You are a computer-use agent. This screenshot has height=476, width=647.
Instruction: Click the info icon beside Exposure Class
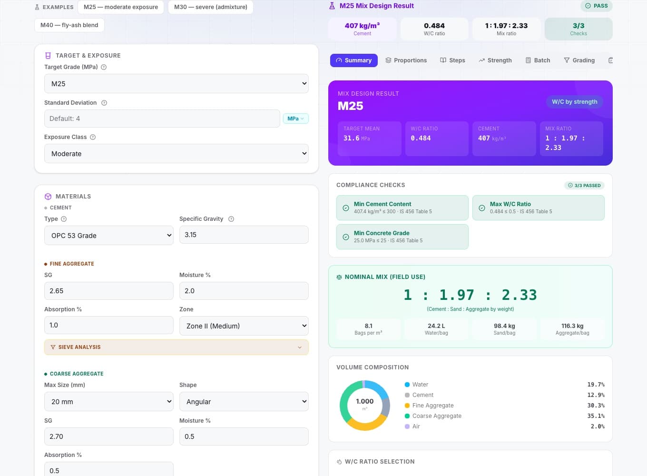[93, 137]
